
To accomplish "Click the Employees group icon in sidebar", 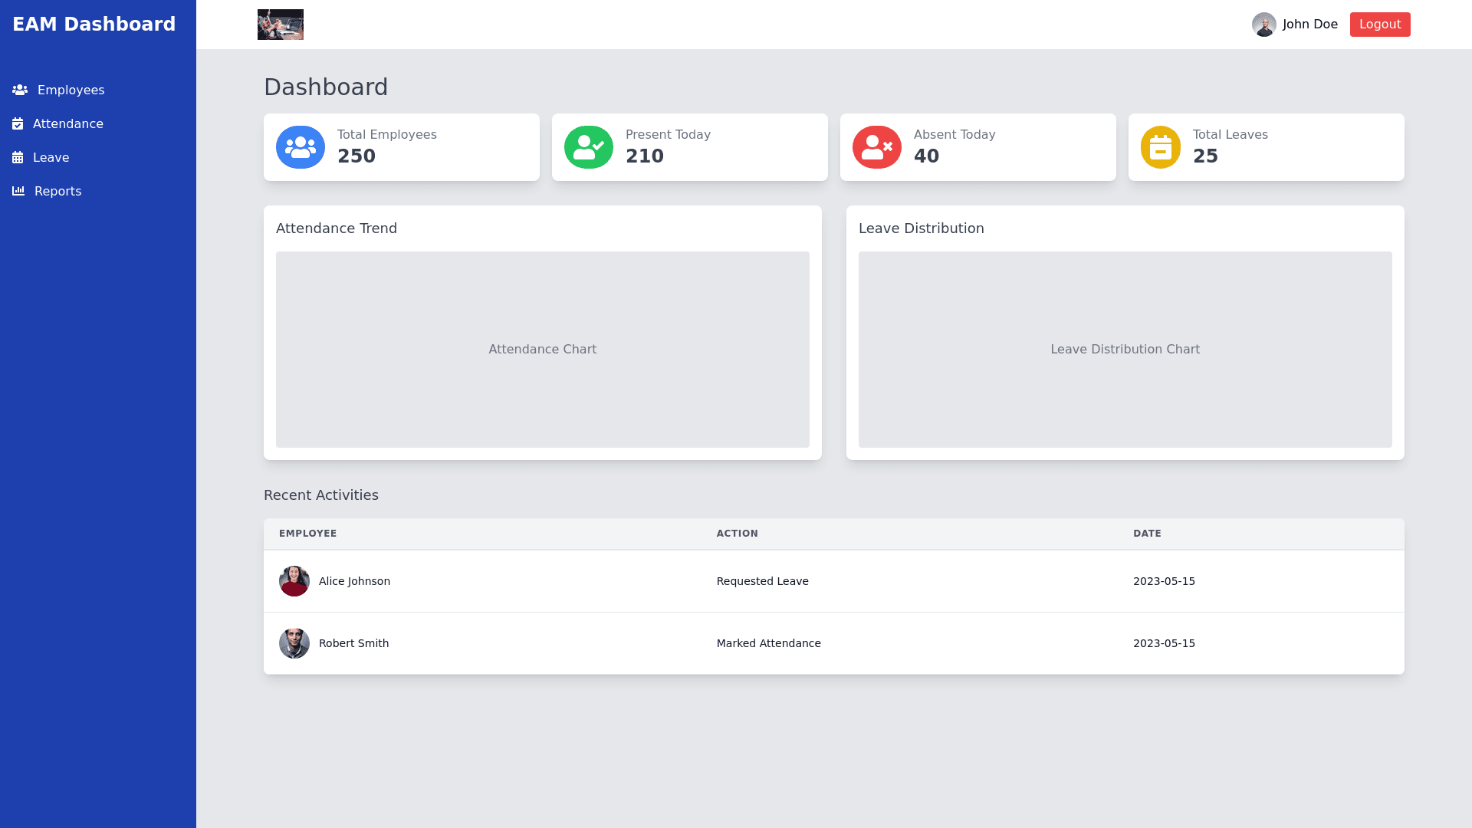I will pos(20,90).
